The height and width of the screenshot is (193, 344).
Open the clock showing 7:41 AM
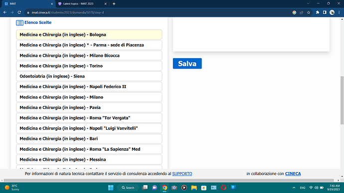tap(334, 188)
